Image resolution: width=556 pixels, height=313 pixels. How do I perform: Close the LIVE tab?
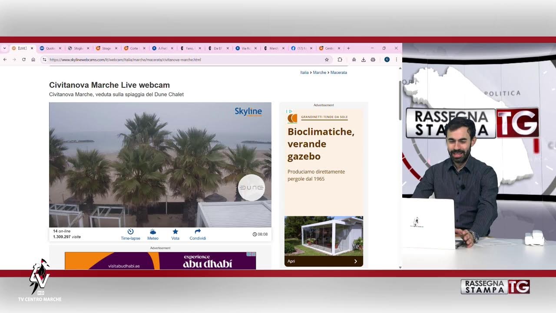32,48
